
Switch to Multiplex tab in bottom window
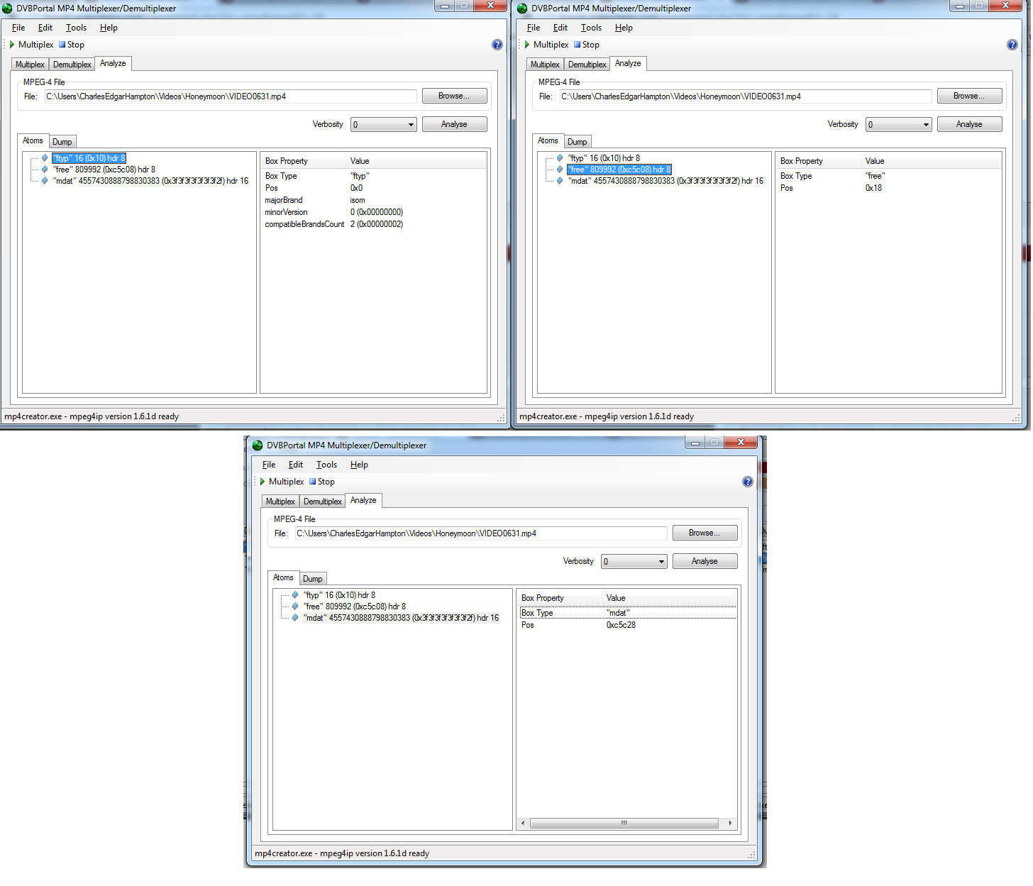coord(280,502)
